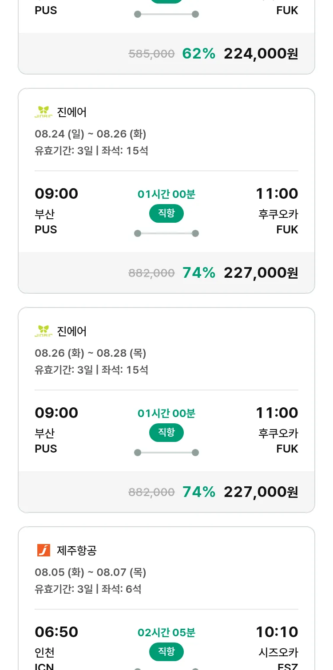Open the 08.26 (화) ~ 08.28 (목) date range
The image size is (333, 670).
[91, 353]
